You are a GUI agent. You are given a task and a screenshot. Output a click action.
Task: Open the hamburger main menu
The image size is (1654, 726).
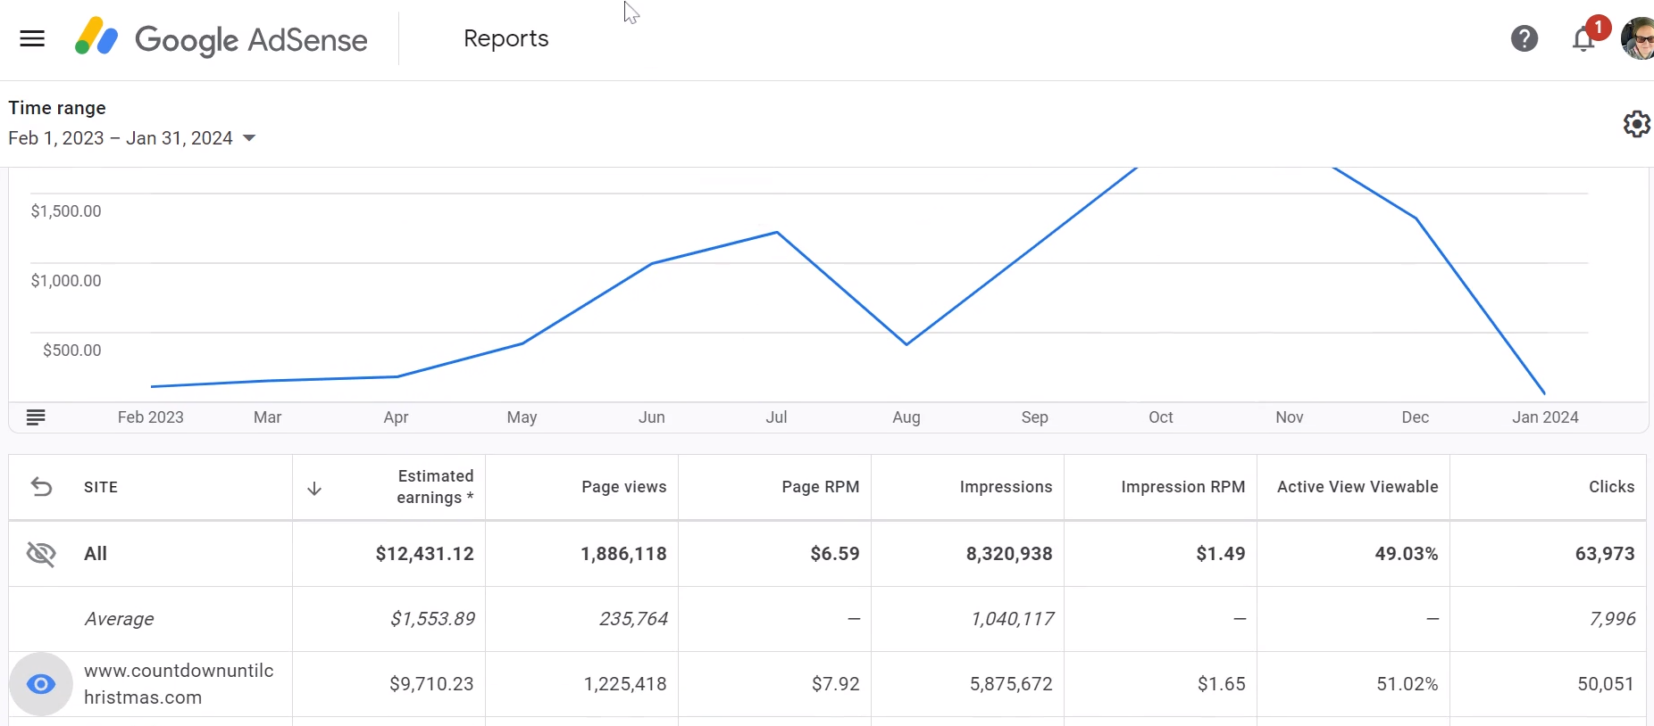pos(32,38)
